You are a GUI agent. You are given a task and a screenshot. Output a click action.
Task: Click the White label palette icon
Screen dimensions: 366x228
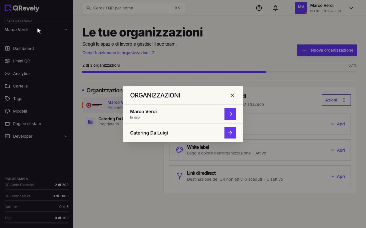tap(180, 150)
